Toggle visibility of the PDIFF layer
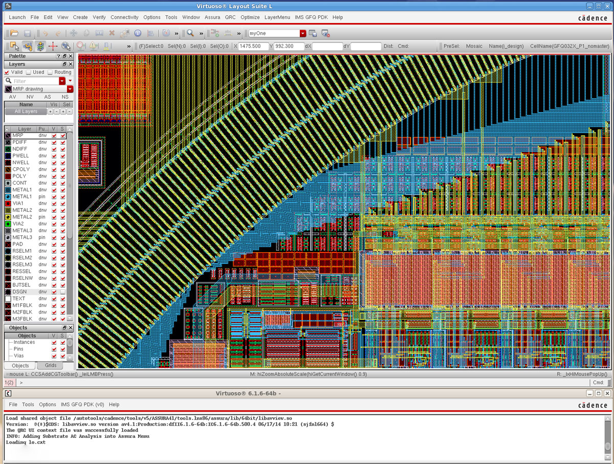This screenshot has width=614, height=464. (54, 142)
